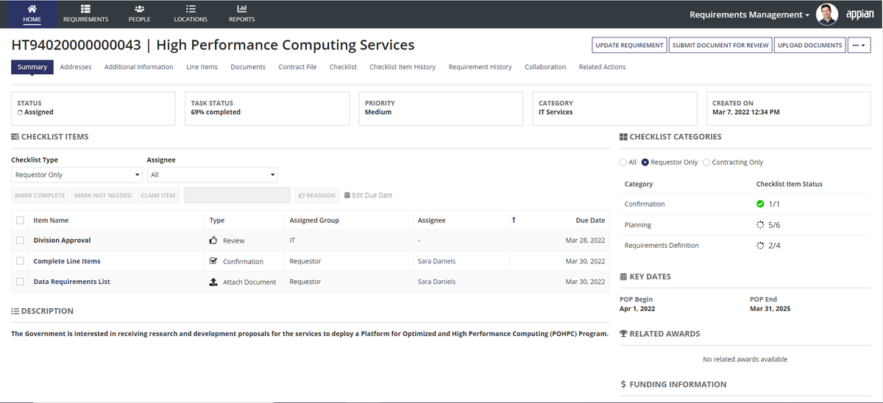Switch to the Line Items tab
The width and height of the screenshot is (883, 403).
(x=202, y=67)
